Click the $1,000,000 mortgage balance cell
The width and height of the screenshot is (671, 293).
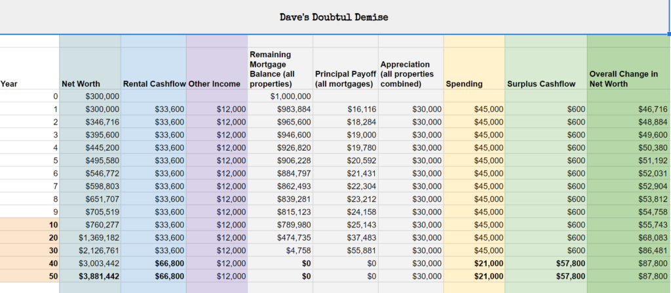[291, 96]
